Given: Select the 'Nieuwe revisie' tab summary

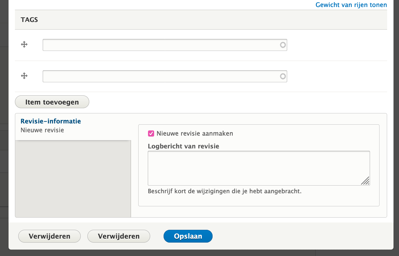Looking at the screenshot, I should [42, 130].
